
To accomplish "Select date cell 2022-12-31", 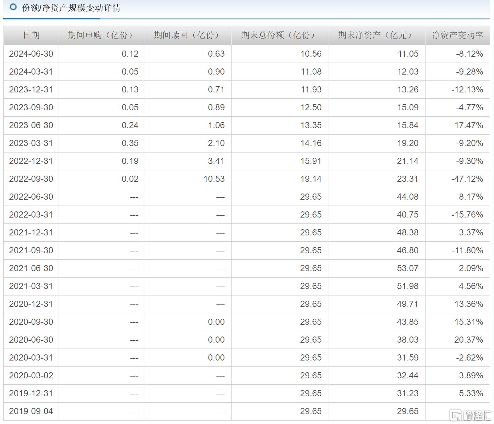I will click(x=31, y=161).
